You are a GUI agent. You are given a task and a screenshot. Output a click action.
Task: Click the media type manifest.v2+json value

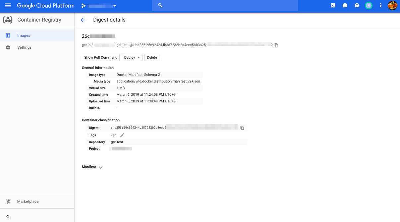click(158, 82)
